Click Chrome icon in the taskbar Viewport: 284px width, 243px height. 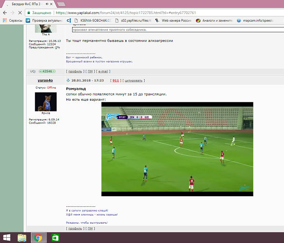[38, 238]
